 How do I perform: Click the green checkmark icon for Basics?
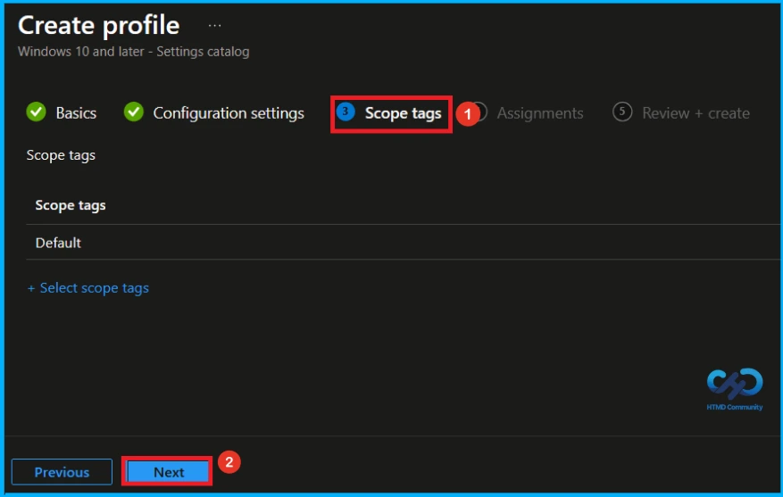36,112
